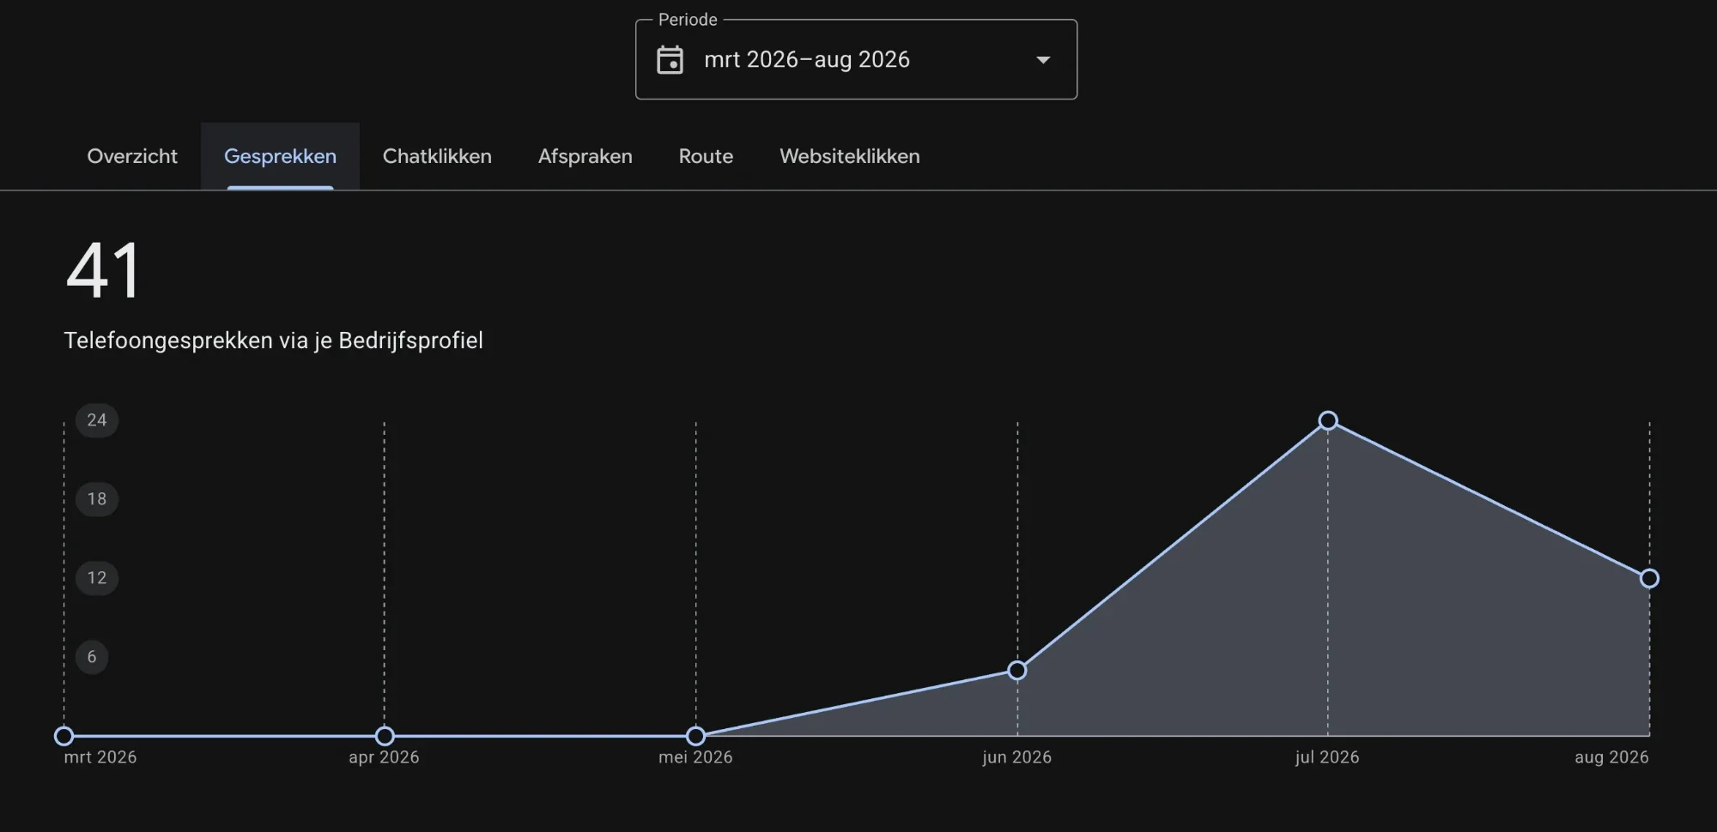
Task: Expand the Periode dropdown arrow
Action: coord(1043,60)
